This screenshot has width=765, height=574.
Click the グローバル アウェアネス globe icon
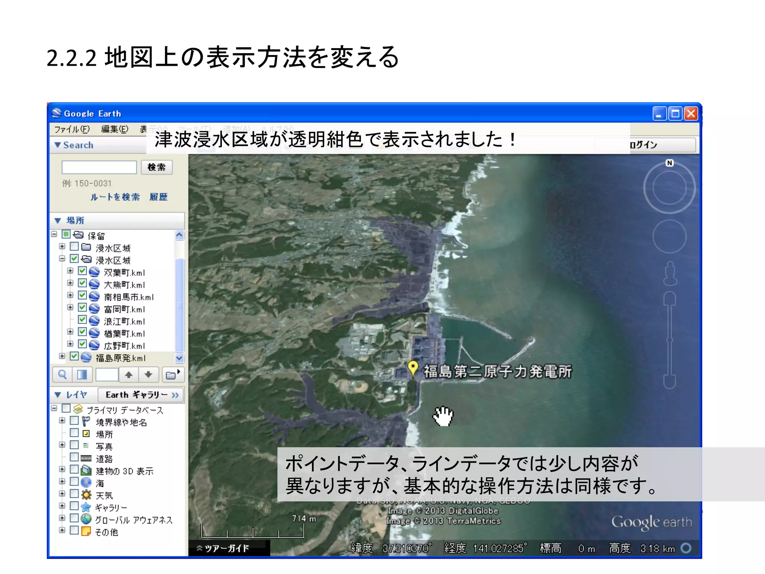[x=86, y=519]
